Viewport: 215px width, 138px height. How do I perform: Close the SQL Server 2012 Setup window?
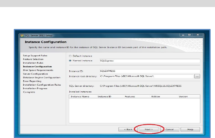pyautogui.click(x=198, y=35)
